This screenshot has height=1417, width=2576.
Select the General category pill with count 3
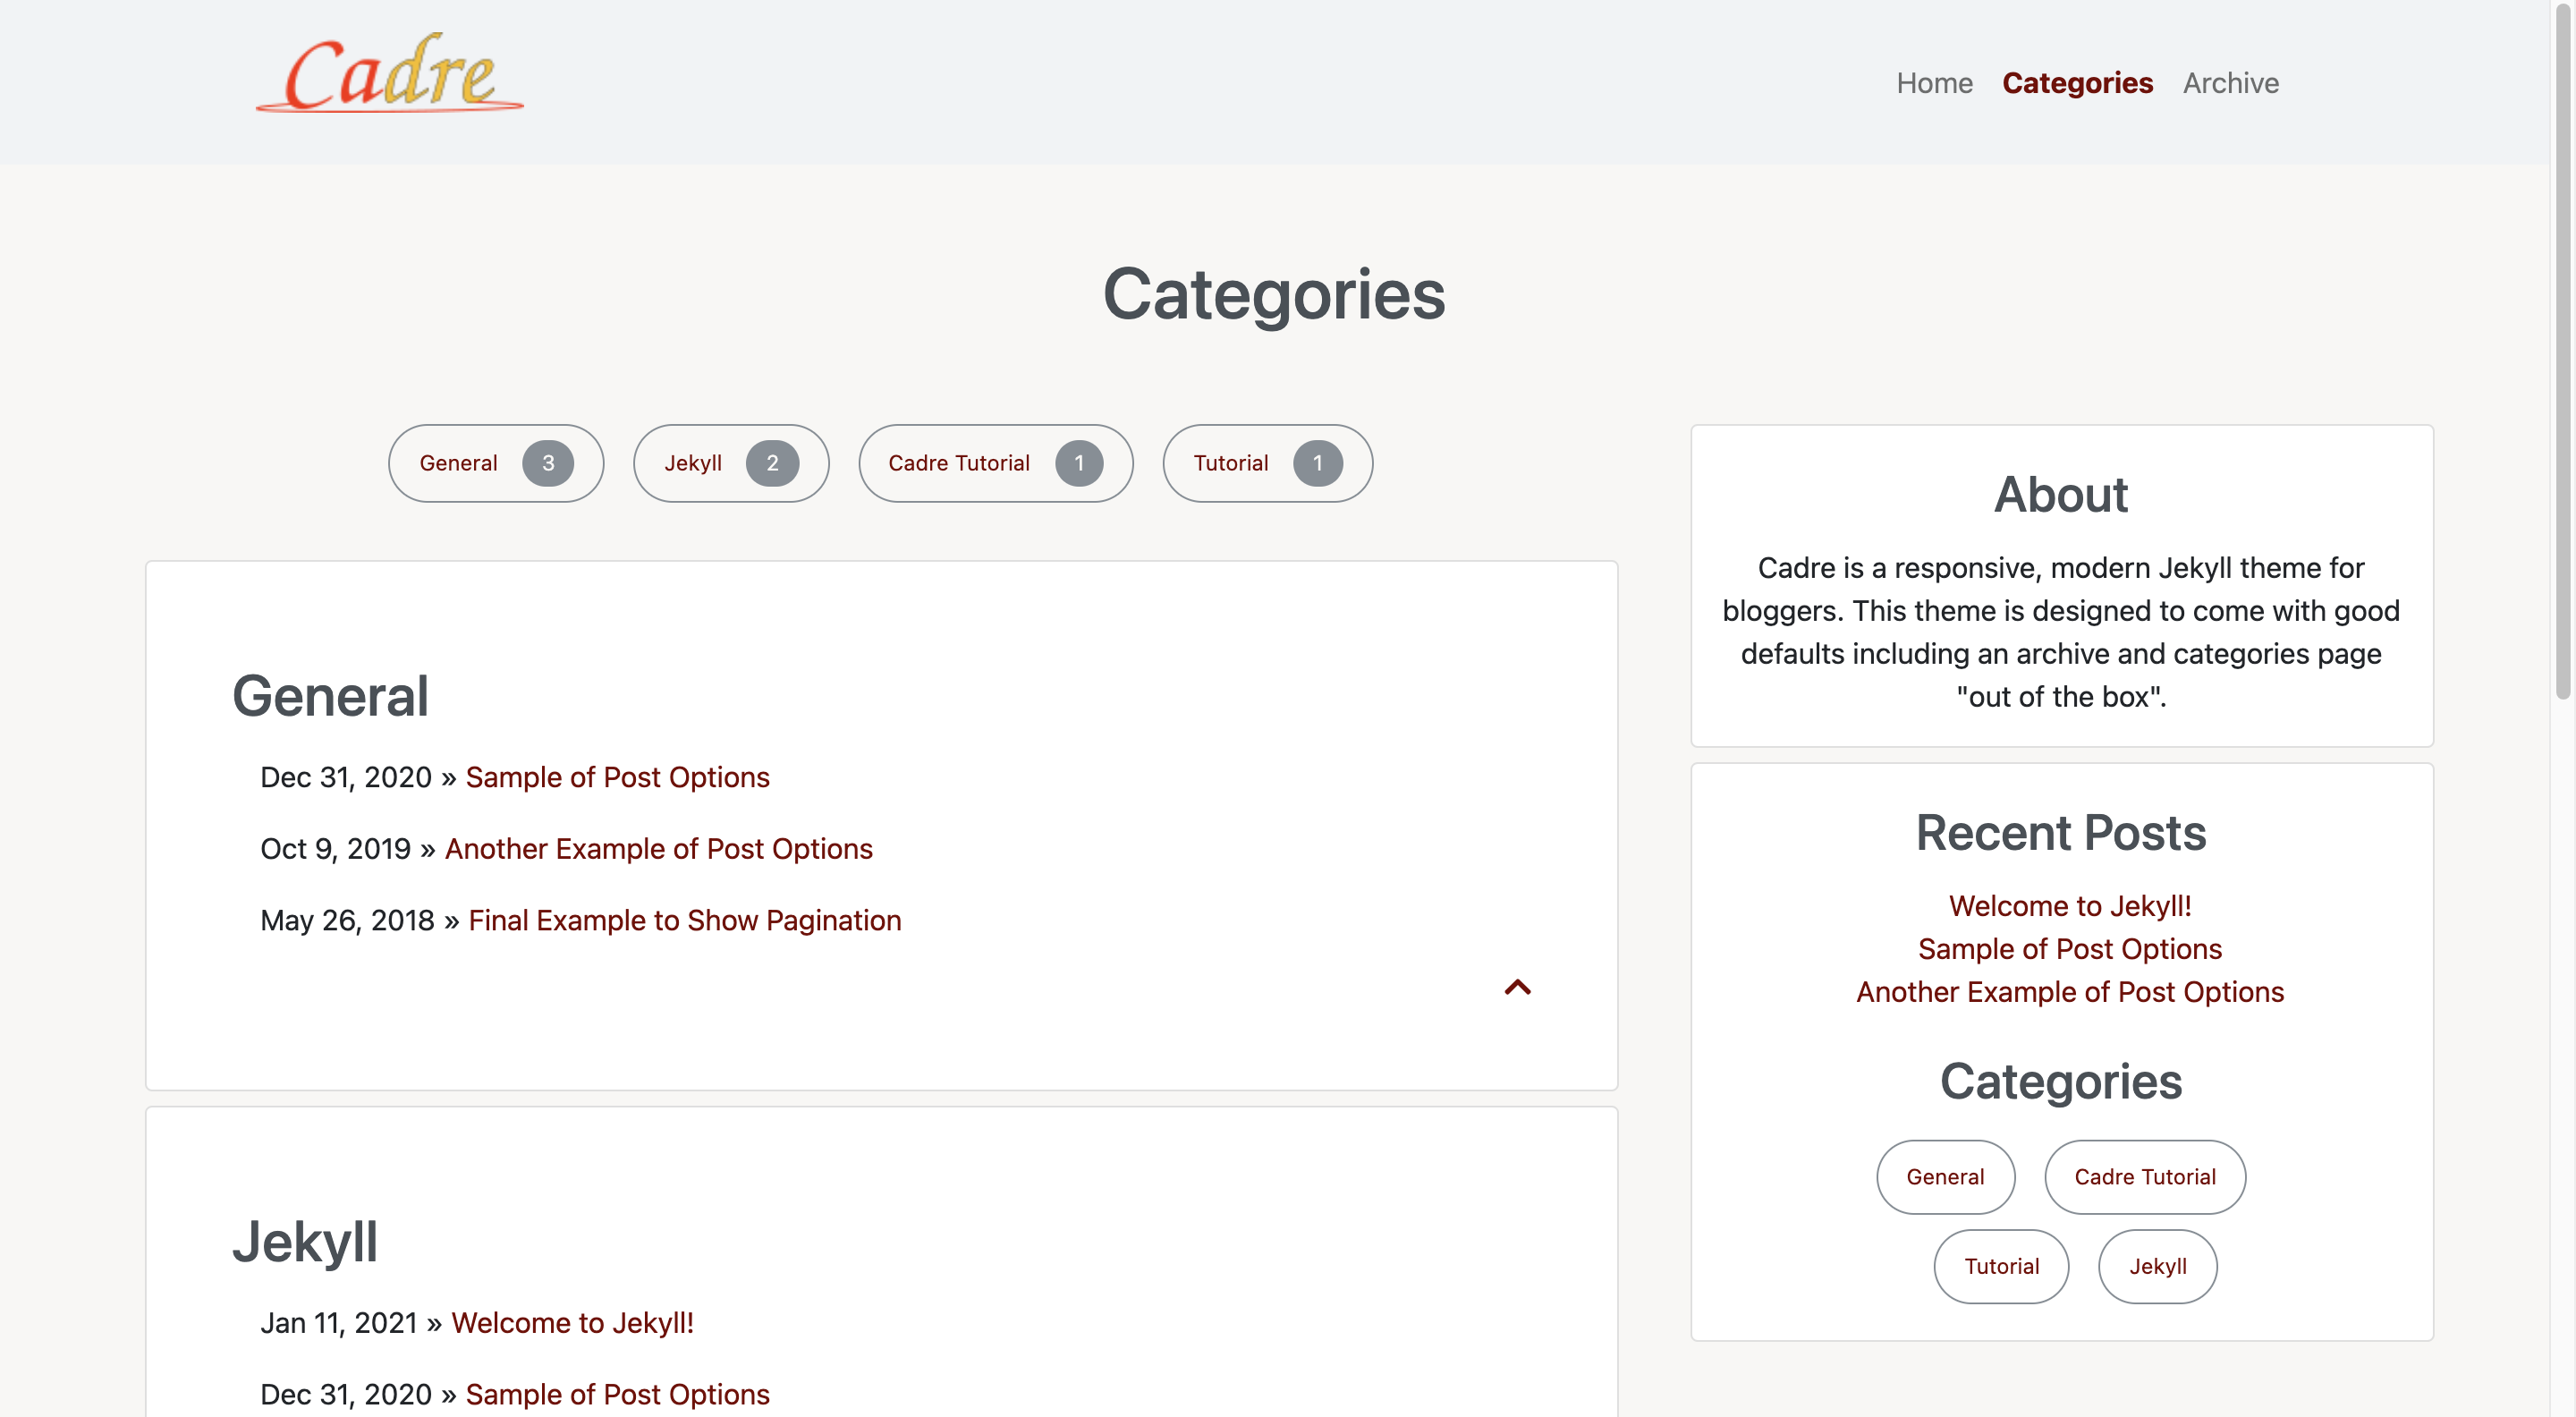pyautogui.click(x=496, y=463)
